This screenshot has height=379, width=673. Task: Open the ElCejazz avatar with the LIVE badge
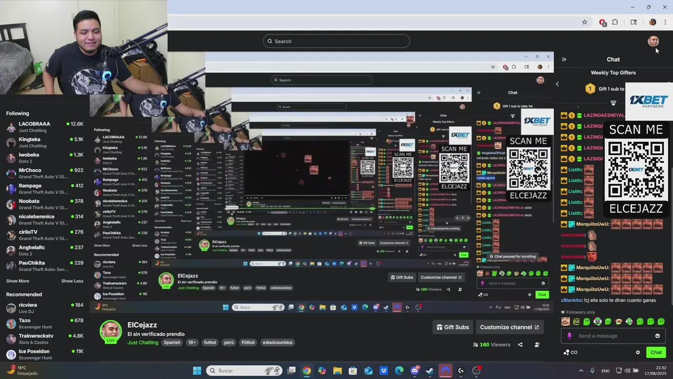110,332
